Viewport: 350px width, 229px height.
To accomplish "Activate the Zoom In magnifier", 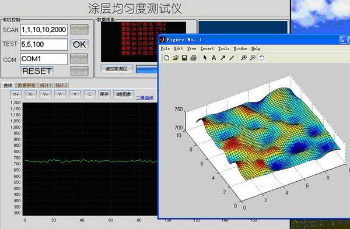I will pos(244,58).
